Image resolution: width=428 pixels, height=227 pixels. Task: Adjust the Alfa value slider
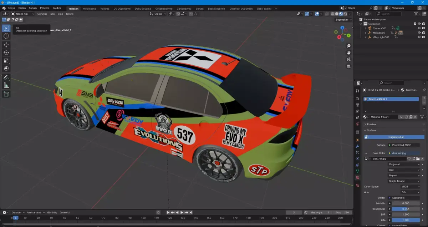click(x=406, y=220)
